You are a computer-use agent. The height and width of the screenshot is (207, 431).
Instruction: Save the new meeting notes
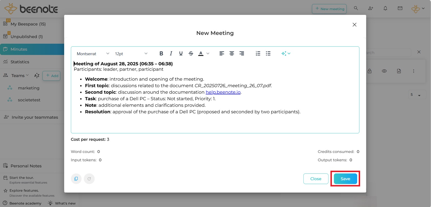345,179
